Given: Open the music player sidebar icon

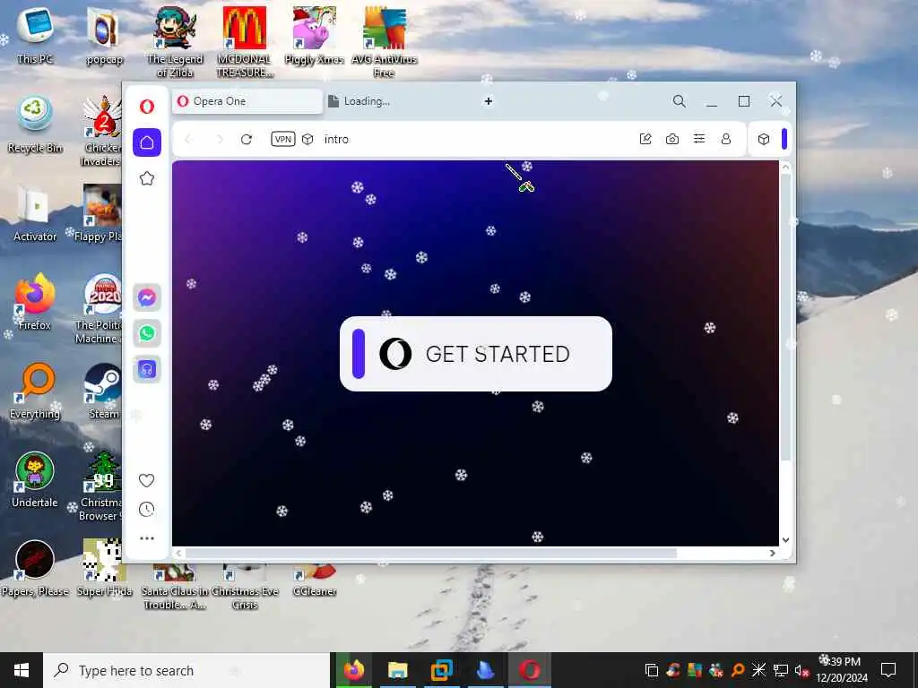Looking at the screenshot, I should coord(147,369).
